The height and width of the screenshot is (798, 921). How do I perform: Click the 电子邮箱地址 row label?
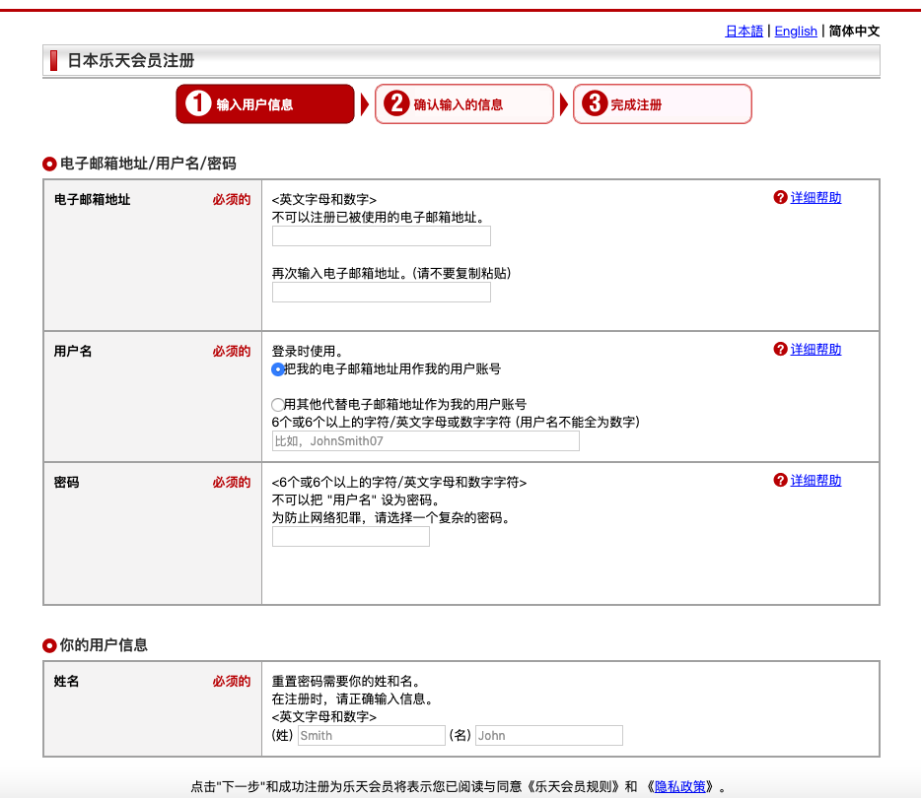click(93, 199)
